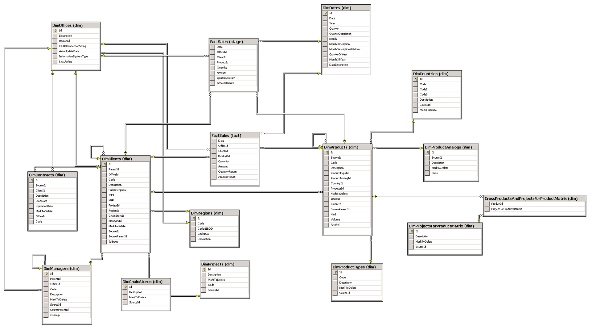Select the Volume column in DimProducts
This screenshot has width=592, height=330.
coord(347,220)
